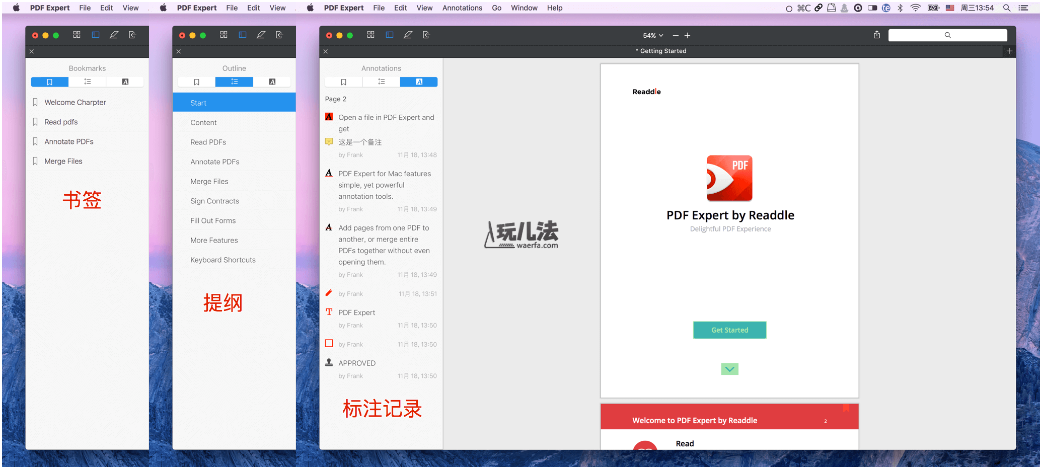Open thumbnails grid view in Bookmarks window

[77, 35]
